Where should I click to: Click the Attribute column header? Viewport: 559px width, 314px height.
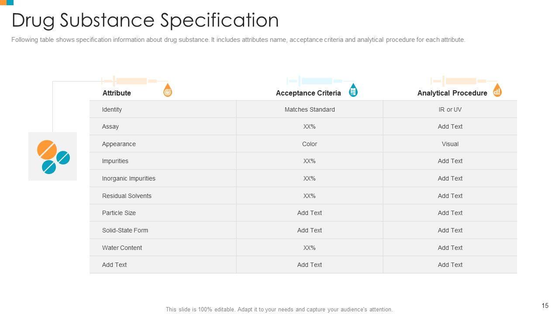coord(117,93)
